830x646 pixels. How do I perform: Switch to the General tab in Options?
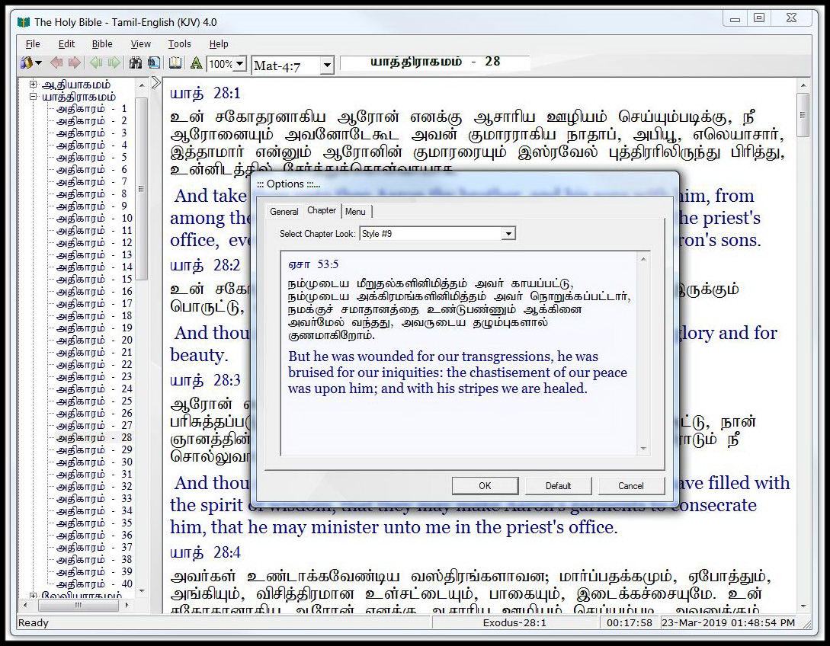point(284,212)
